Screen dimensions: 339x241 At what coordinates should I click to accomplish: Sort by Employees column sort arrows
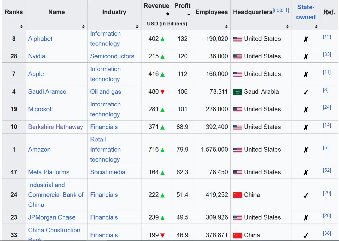click(226, 27)
